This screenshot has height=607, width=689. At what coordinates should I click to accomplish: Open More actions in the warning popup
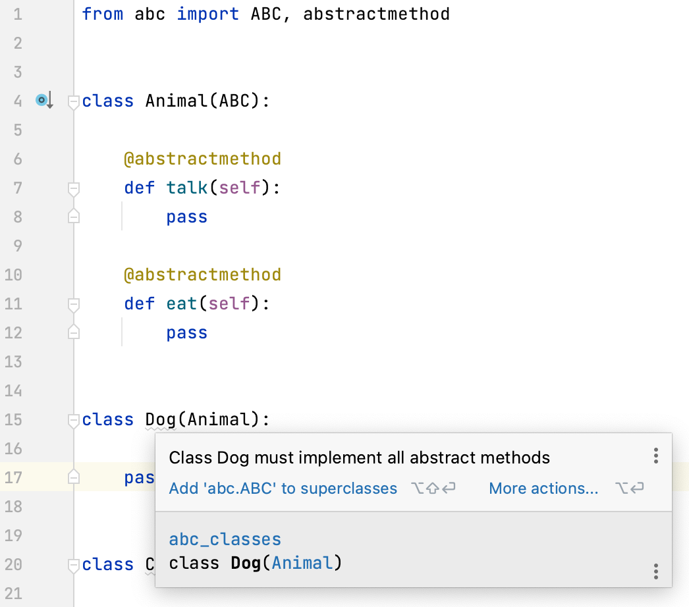[543, 488]
